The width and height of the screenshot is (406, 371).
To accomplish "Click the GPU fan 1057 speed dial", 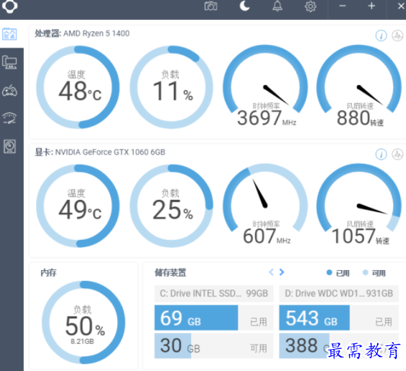I will point(359,205).
